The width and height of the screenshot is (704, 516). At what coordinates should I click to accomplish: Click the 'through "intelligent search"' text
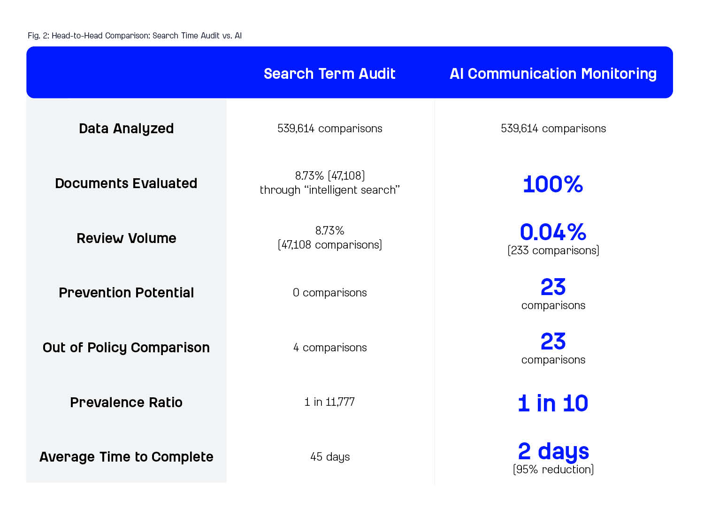click(x=329, y=190)
